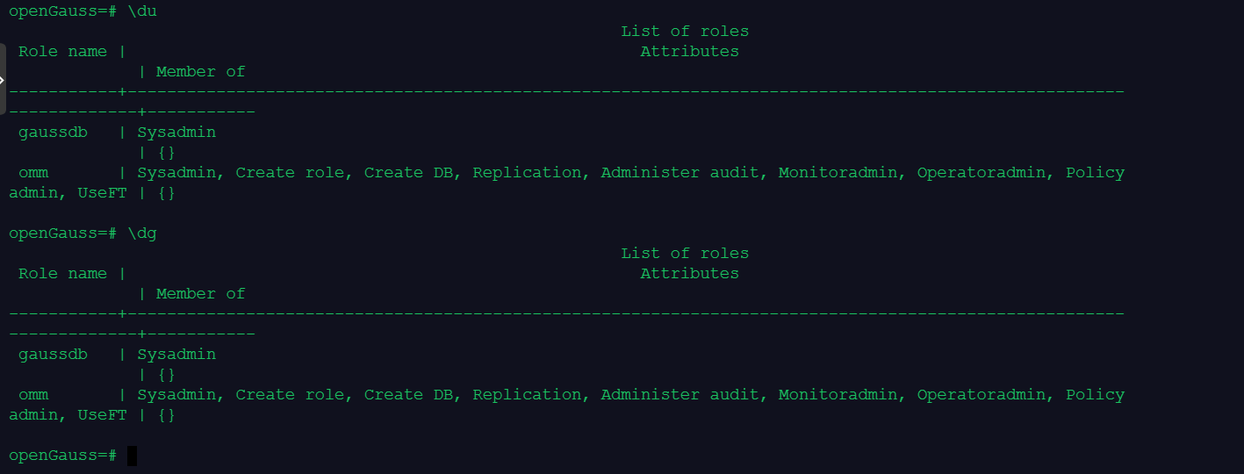
Task: Click the omm role name in \du output
Action: (33, 173)
